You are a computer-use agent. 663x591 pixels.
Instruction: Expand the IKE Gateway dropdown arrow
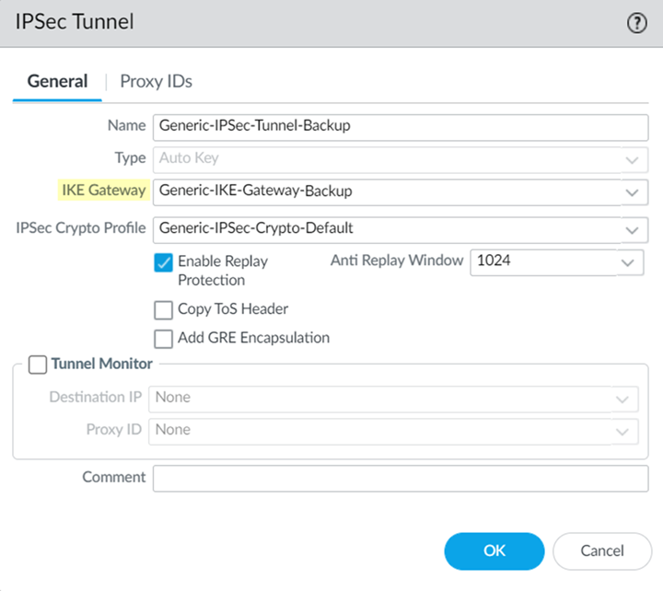click(x=631, y=192)
